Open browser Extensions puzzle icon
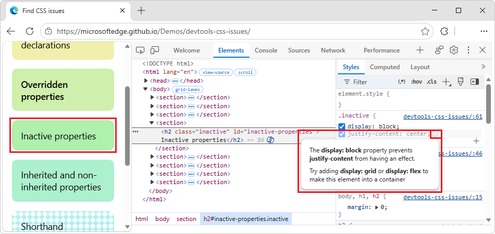Viewport: 495px width, 234px height. 444,31
